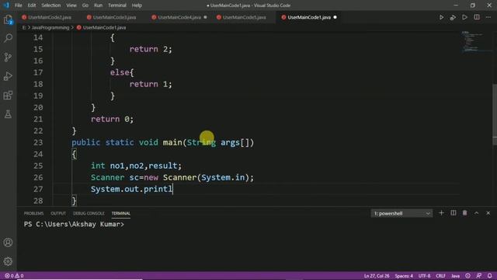This screenshot has height=280, width=497.
Task: Click errors and warnings count in status bar
Action: (14, 276)
